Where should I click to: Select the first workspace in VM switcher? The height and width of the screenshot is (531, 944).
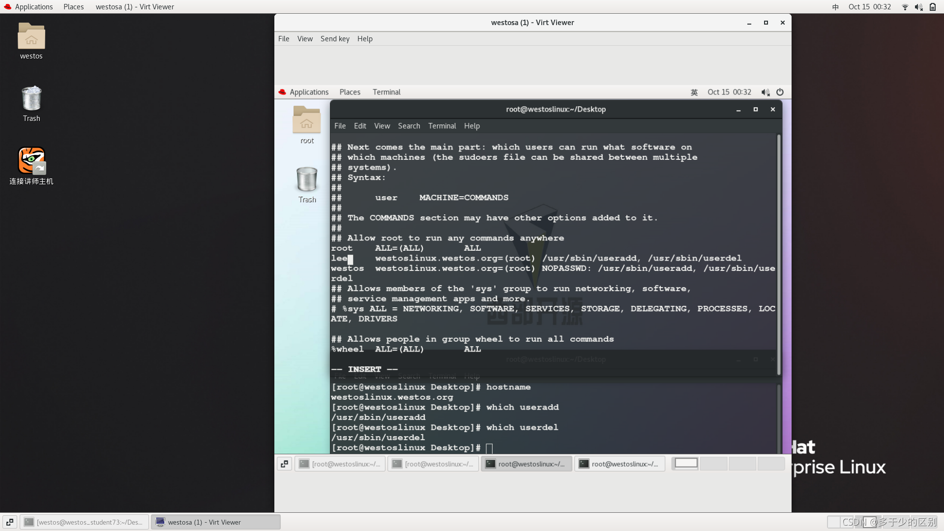click(686, 463)
